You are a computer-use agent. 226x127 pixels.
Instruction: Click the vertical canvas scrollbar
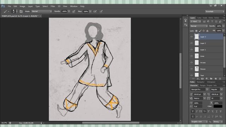click(x=180, y=71)
